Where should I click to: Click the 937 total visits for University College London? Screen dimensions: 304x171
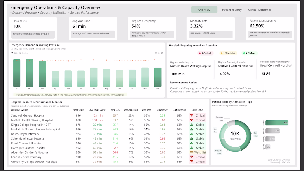[x=78, y=162]
